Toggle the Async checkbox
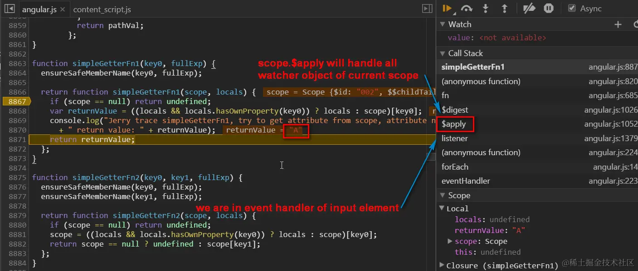 coord(572,8)
